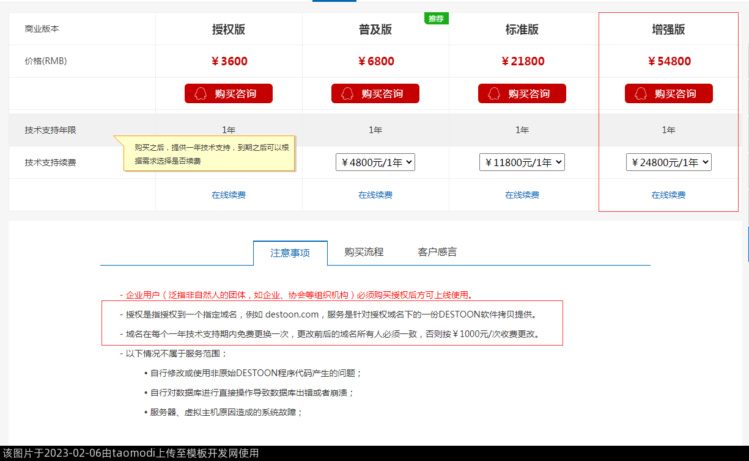Click the 增强版 column heading
The image size is (749, 461).
tap(668, 29)
